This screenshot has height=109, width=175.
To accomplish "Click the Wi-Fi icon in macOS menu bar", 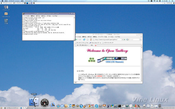I will click(154, 1).
